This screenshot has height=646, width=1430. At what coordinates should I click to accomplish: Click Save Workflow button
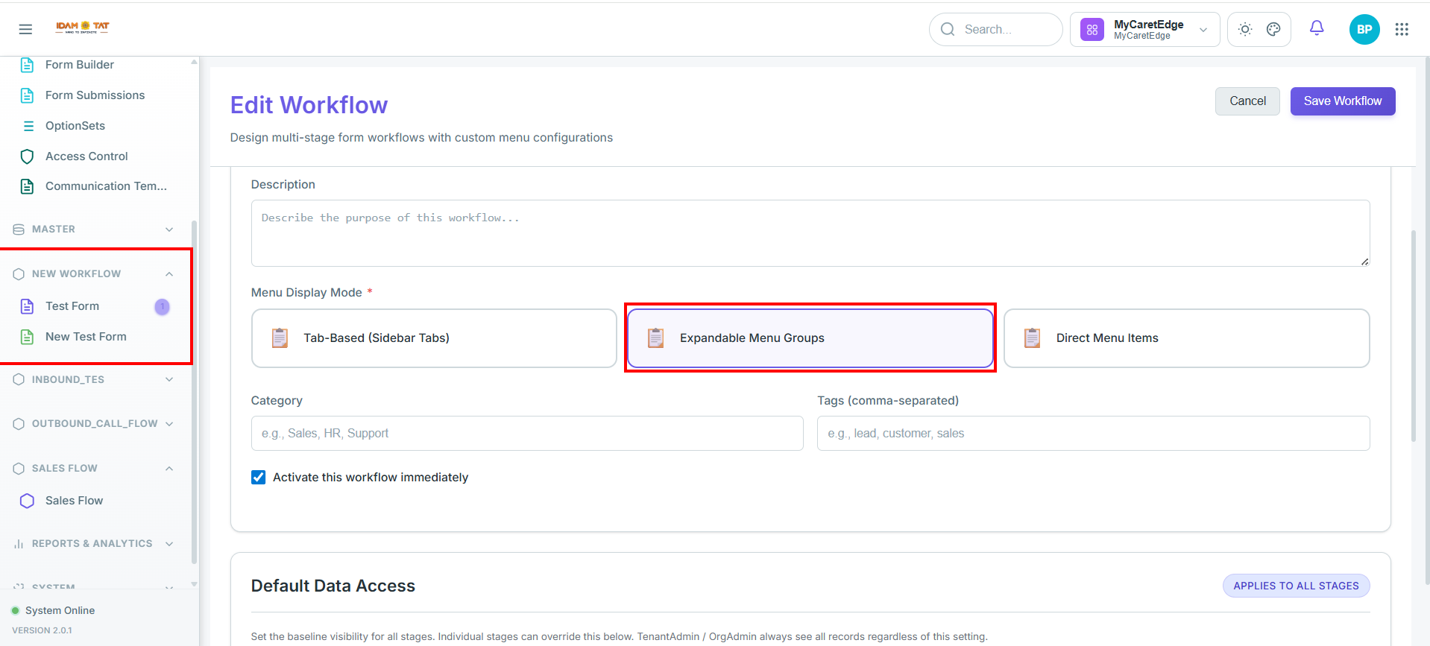tap(1343, 101)
